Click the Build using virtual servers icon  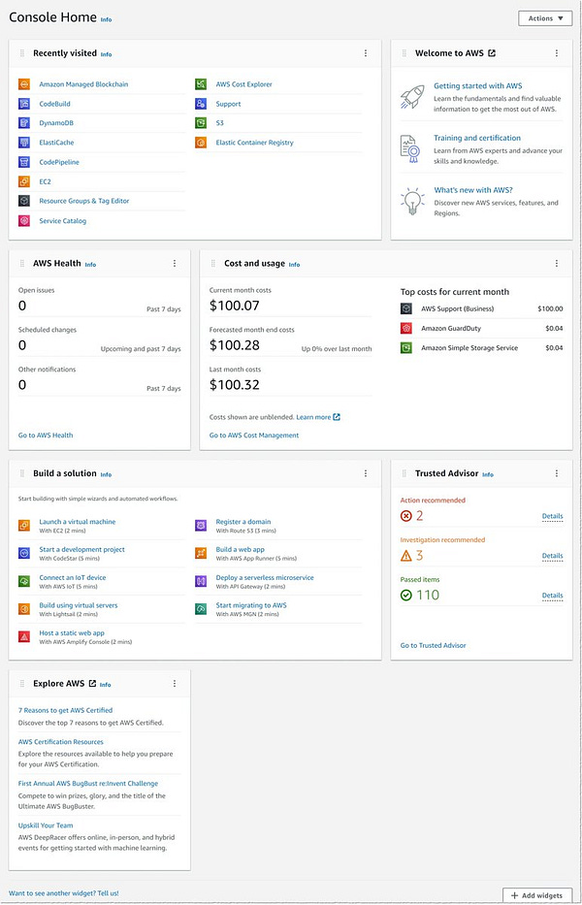click(23, 609)
